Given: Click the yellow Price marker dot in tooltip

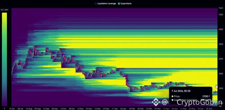Looking at the screenshot, I should click(x=172, y=96).
